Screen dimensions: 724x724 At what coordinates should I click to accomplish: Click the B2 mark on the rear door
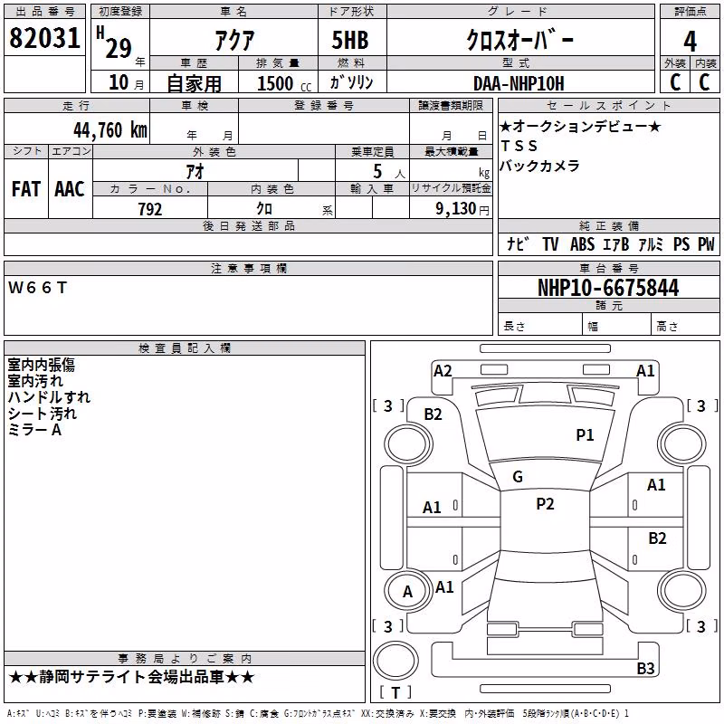pos(657,538)
